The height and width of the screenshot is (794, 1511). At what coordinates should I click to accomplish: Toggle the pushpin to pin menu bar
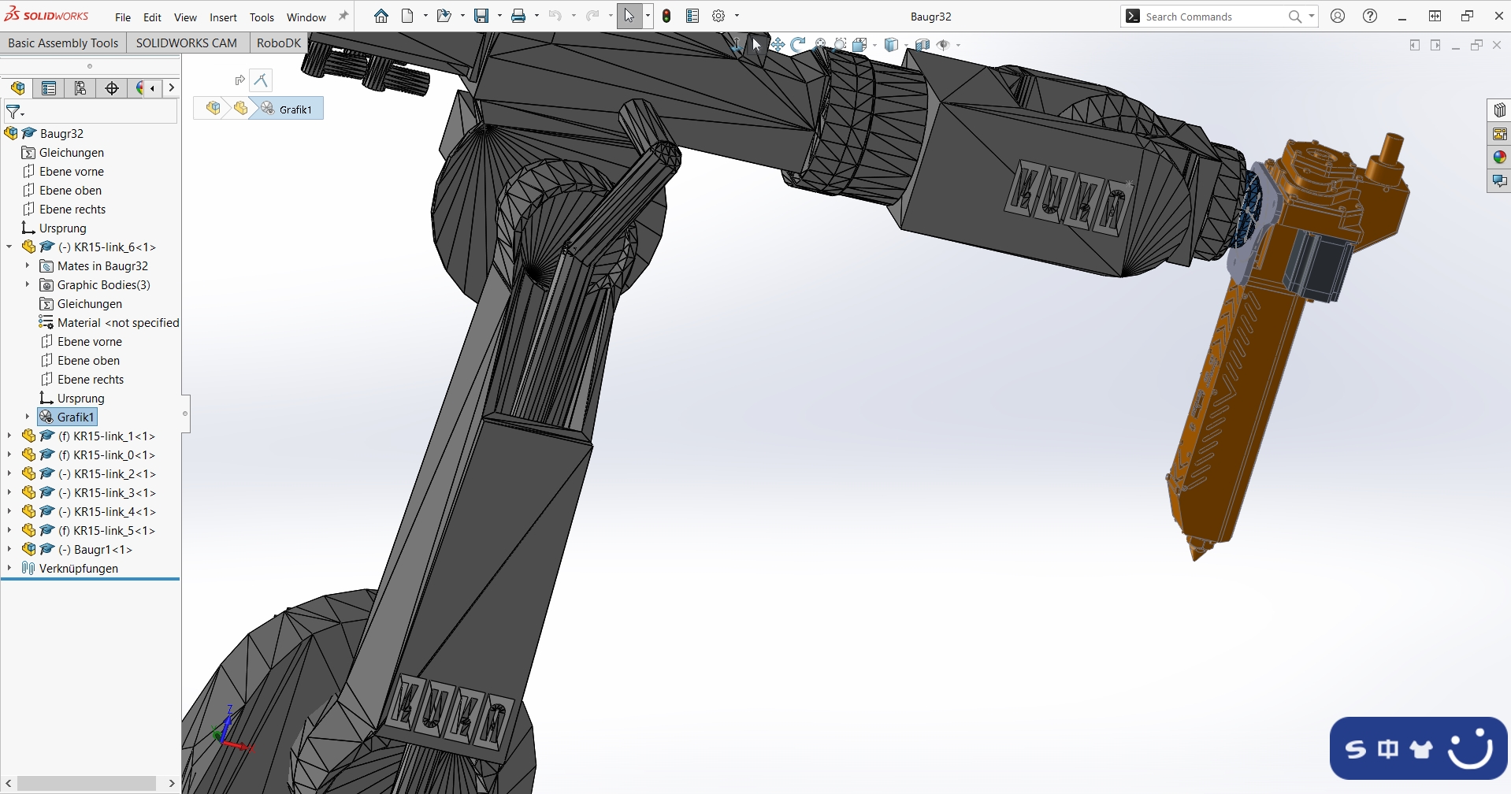click(343, 17)
